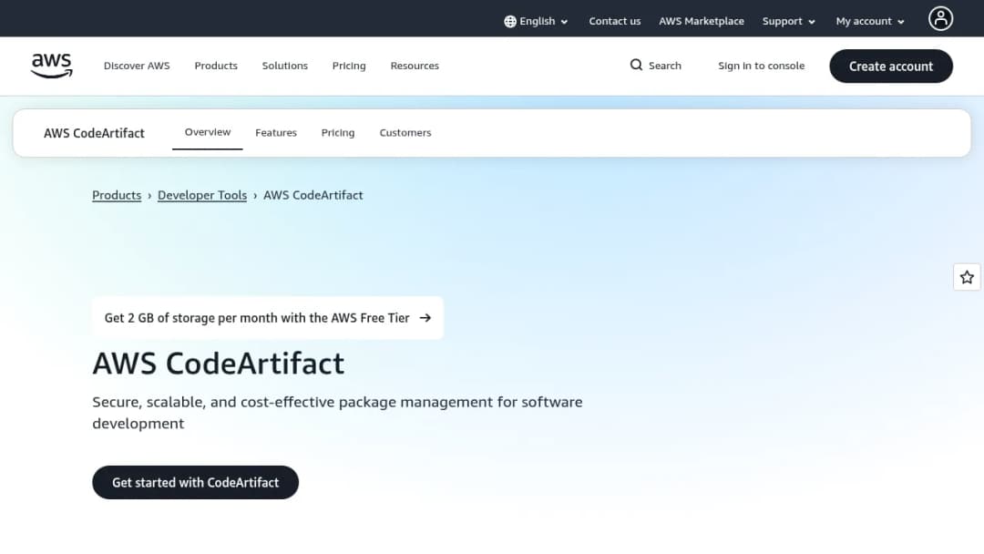984x554 pixels.
Task: Click the Contact us link
Action: point(614,21)
